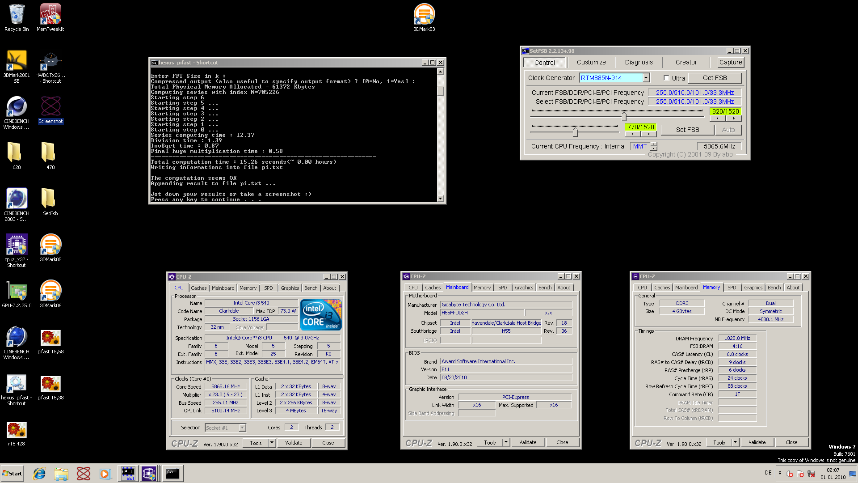Open the hexus_pifast shortcut desktop icon
This screenshot has height=483, width=858.
point(17,390)
